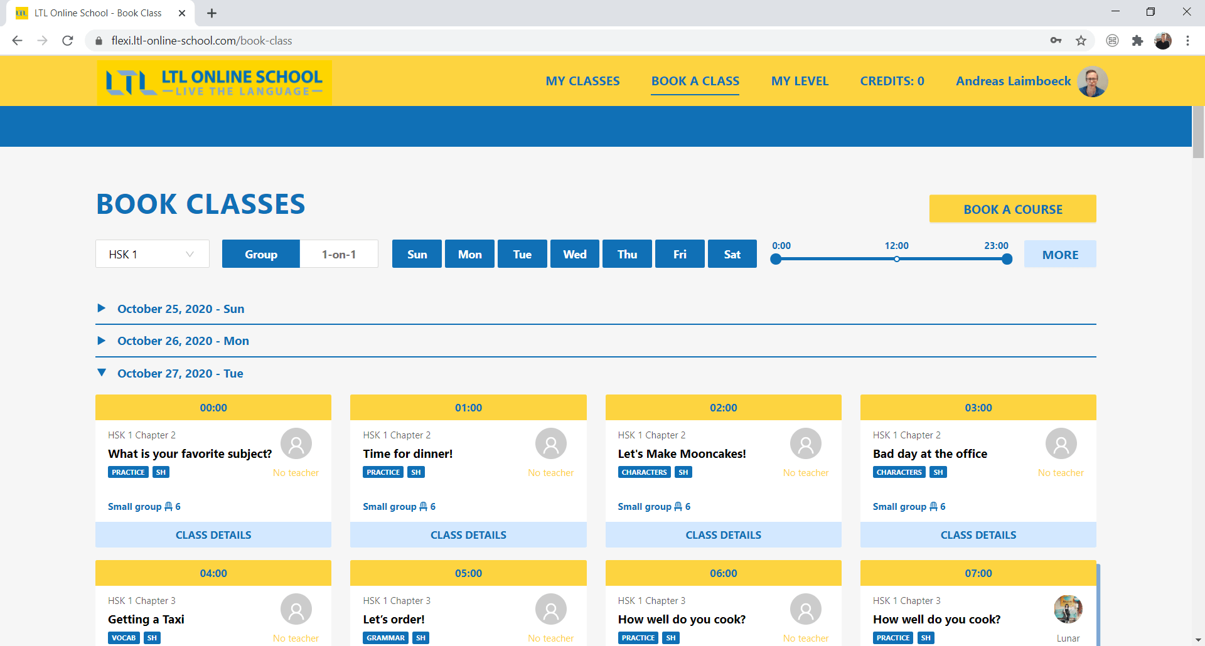The width and height of the screenshot is (1205, 646).
Task: Toggle the Group class type
Action: point(260,254)
